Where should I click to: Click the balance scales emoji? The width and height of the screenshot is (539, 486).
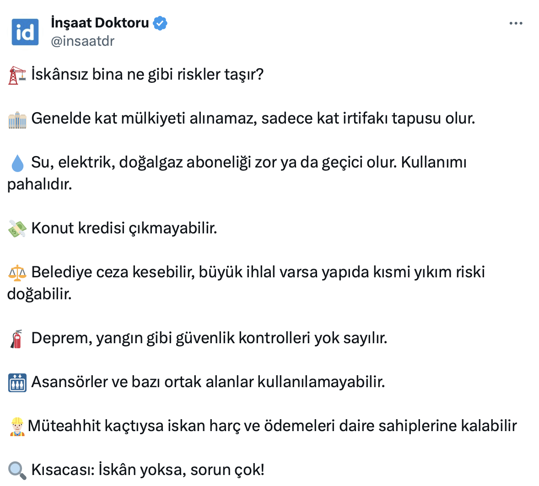tap(17, 273)
